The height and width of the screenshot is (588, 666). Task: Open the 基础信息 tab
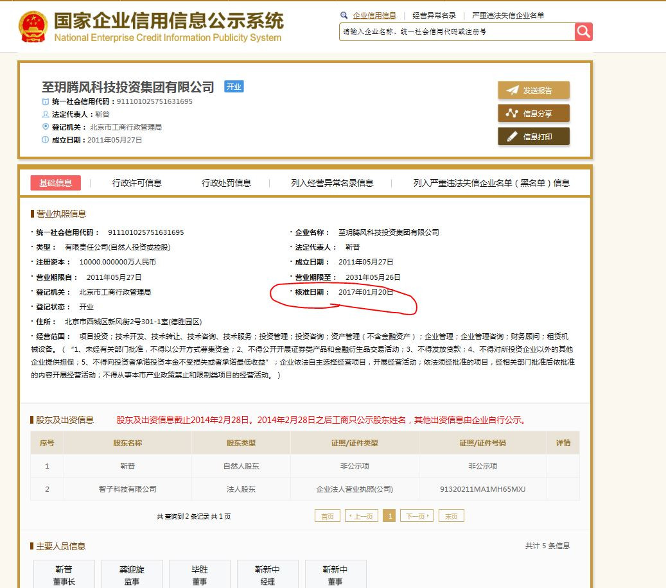(56, 183)
